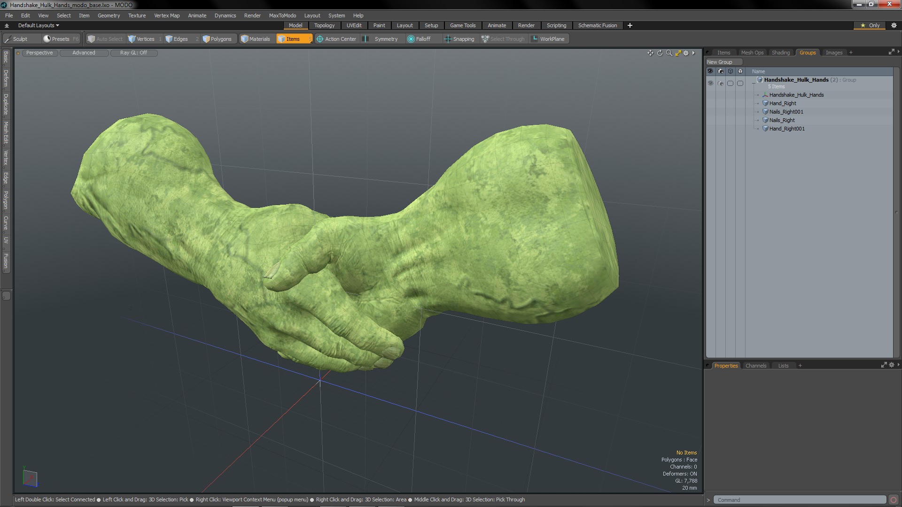The width and height of the screenshot is (902, 507).
Task: Open the Perspective view type dropdown
Action: (40, 53)
